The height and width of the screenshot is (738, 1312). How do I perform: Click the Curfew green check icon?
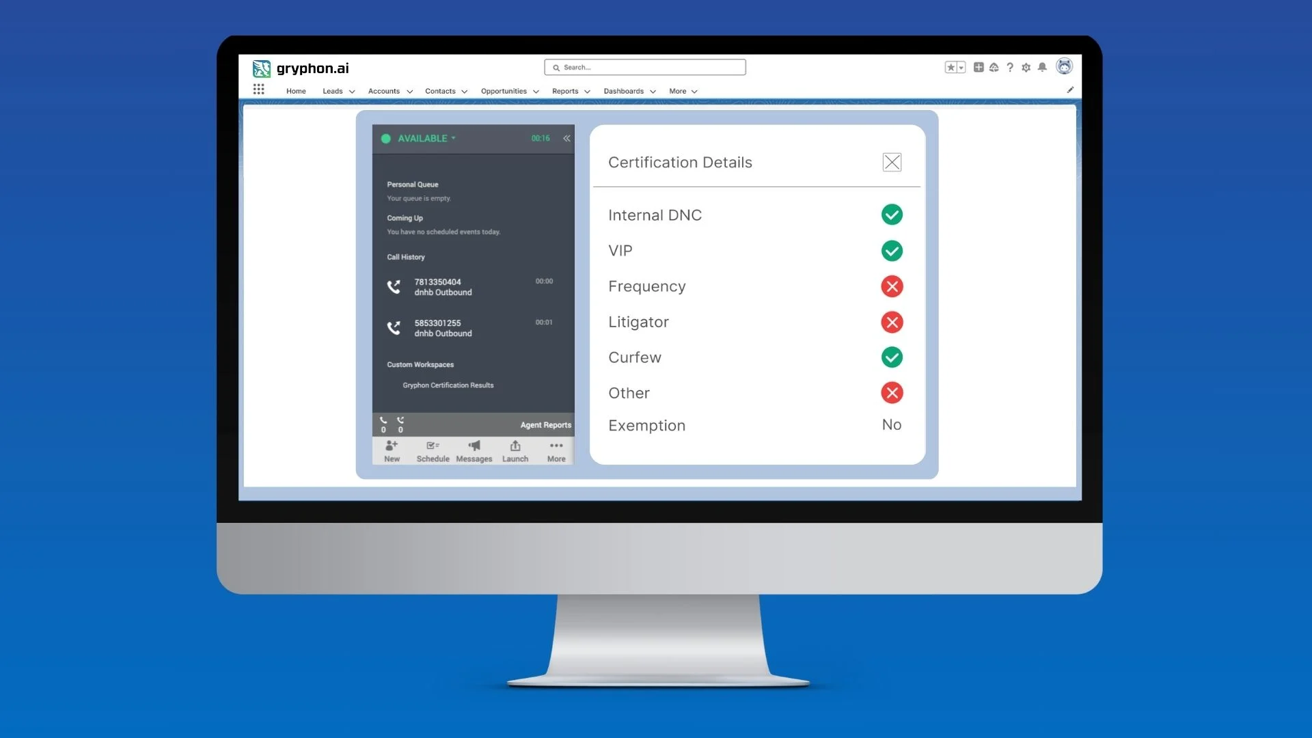[892, 357]
